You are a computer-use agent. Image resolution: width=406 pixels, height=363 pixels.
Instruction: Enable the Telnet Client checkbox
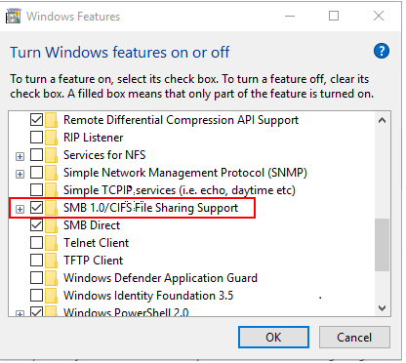tap(36, 243)
